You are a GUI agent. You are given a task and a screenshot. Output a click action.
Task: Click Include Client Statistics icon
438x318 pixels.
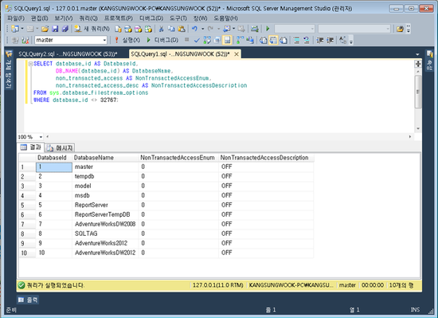click(250, 40)
